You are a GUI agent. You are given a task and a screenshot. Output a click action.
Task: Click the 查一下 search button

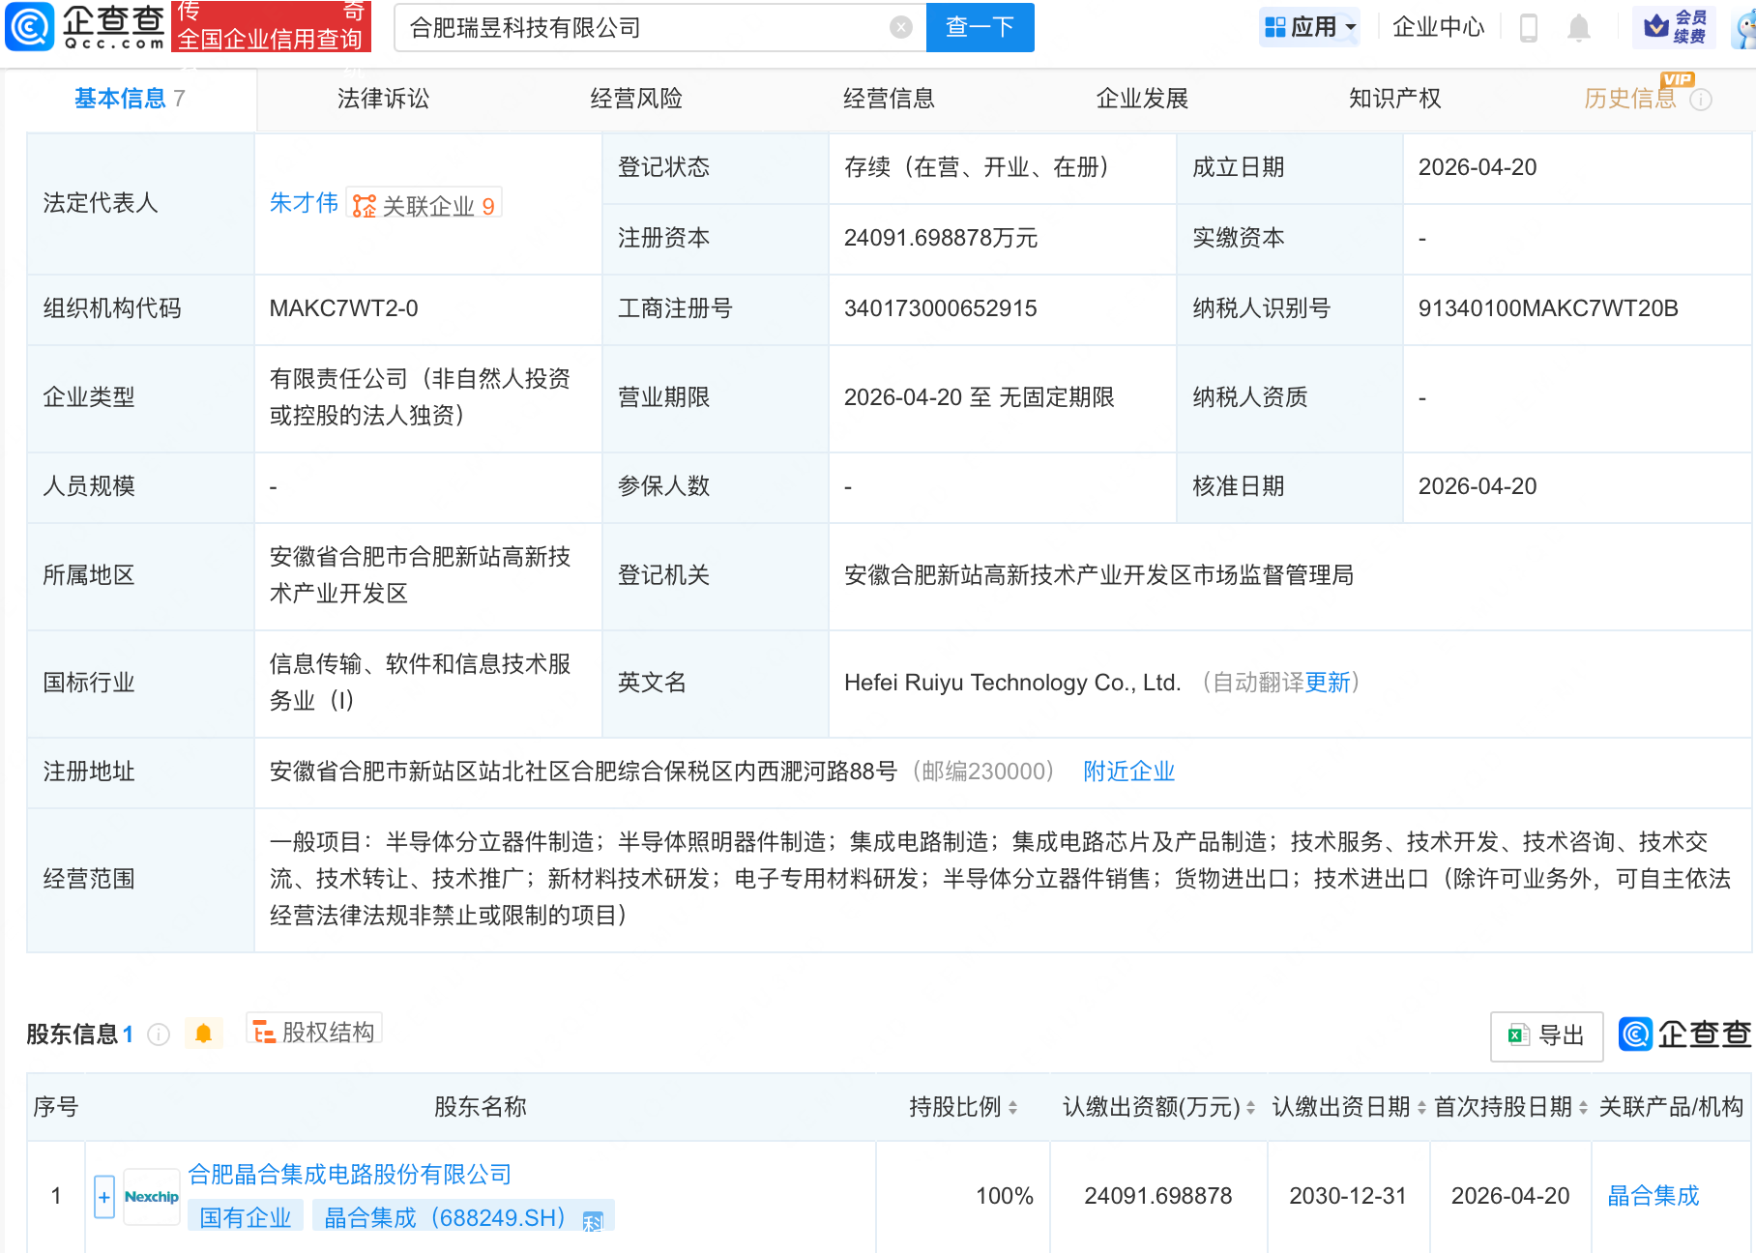[980, 27]
